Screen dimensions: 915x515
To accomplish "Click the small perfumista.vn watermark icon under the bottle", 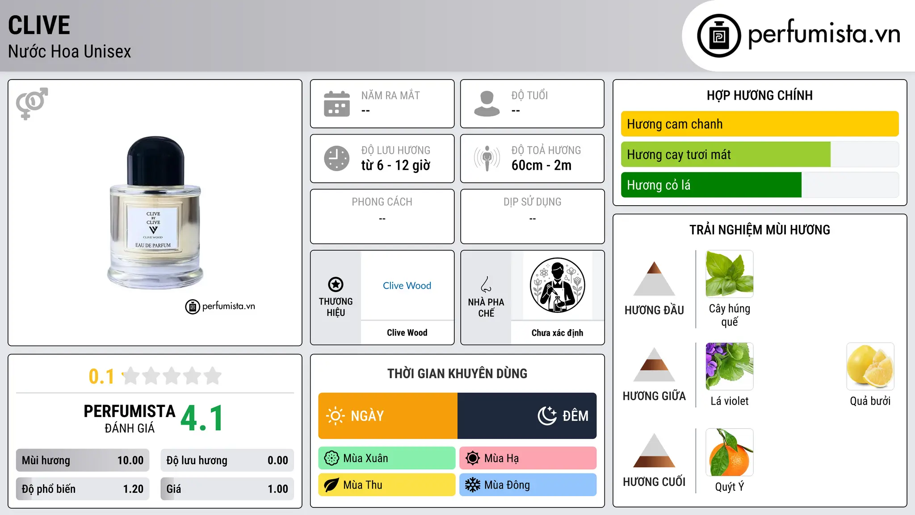I will pos(193,307).
